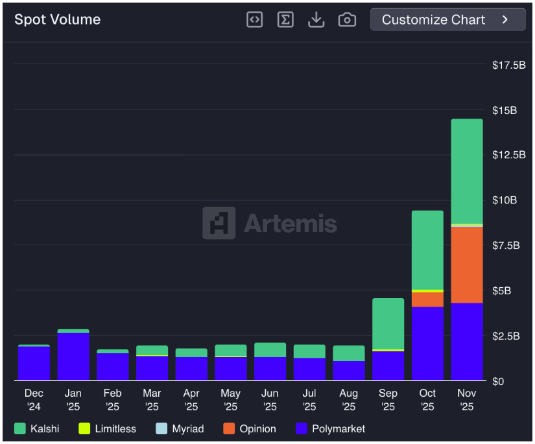Select the Nov '25 Opinion orange bar segment
Image resolution: width=535 pixels, height=444 pixels.
coord(467,264)
